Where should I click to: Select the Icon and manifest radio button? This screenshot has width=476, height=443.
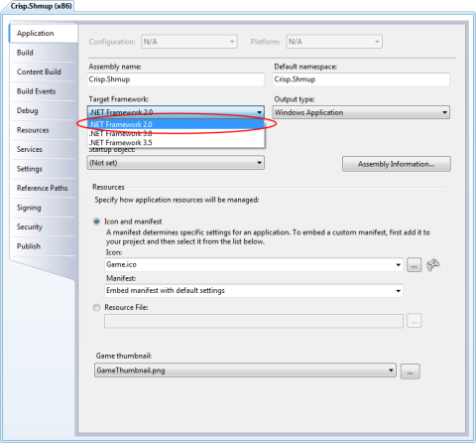96,221
